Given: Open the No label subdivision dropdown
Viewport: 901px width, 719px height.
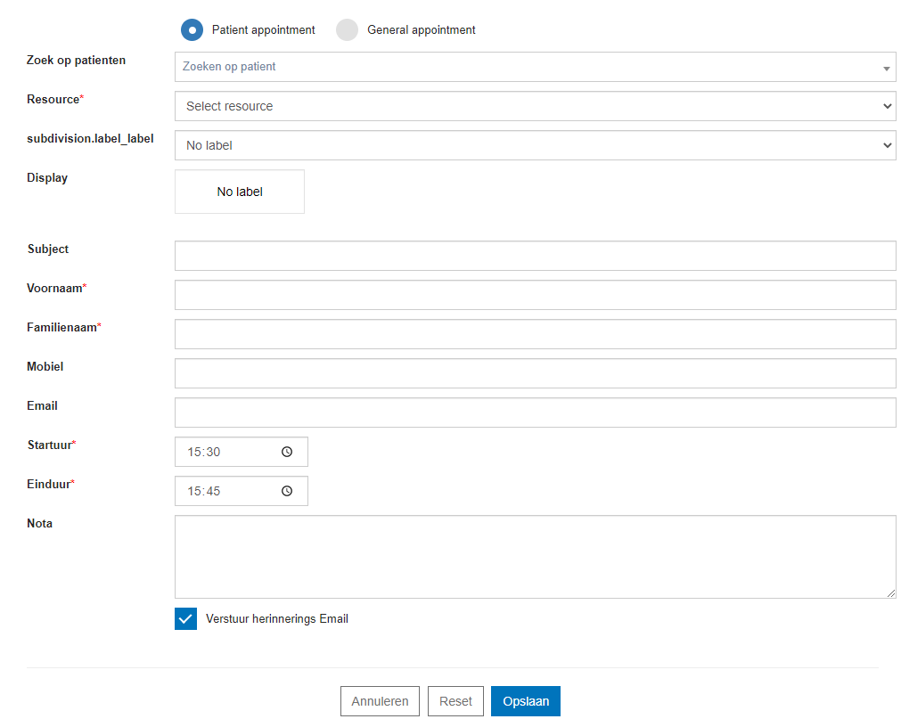Looking at the screenshot, I should (535, 145).
